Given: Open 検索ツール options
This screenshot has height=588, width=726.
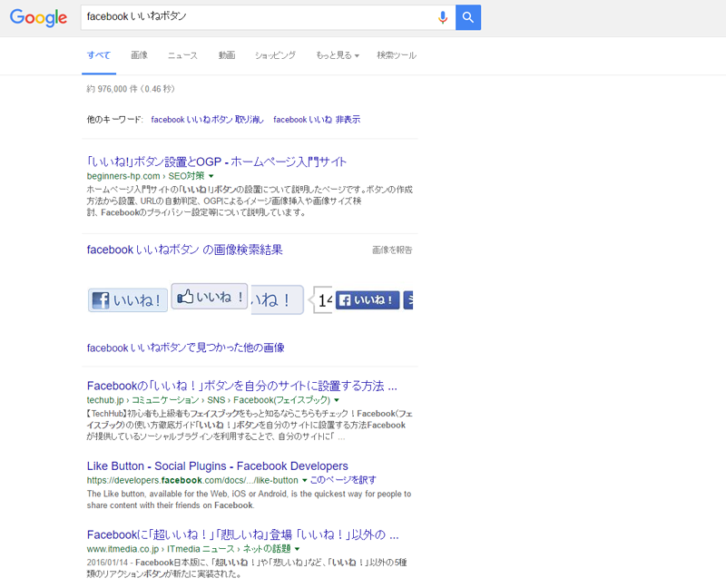Looking at the screenshot, I should click(x=397, y=55).
